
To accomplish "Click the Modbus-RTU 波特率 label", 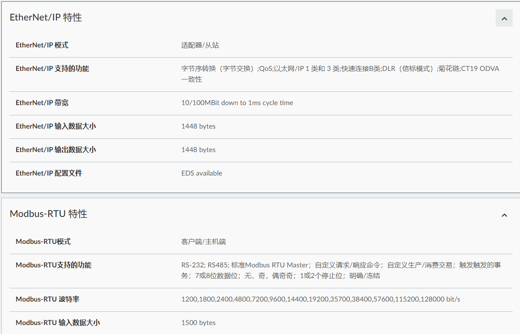I will tap(47, 299).
